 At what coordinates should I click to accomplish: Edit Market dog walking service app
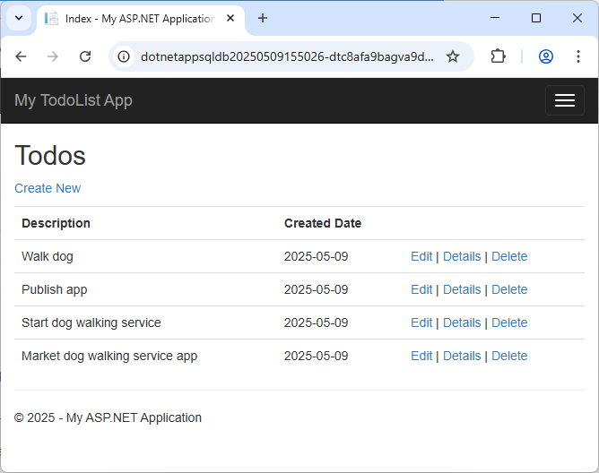pyautogui.click(x=421, y=356)
